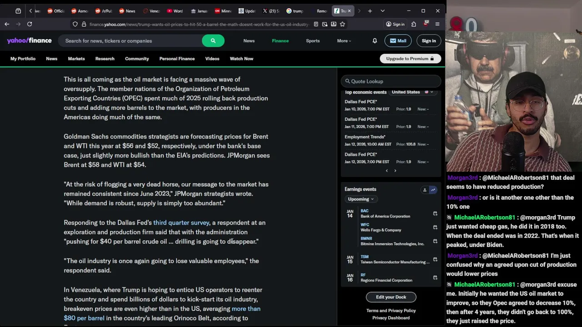Open the United States country dropdown
Screen dimensions: 582x327
pyautogui.click(x=413, y=92)
